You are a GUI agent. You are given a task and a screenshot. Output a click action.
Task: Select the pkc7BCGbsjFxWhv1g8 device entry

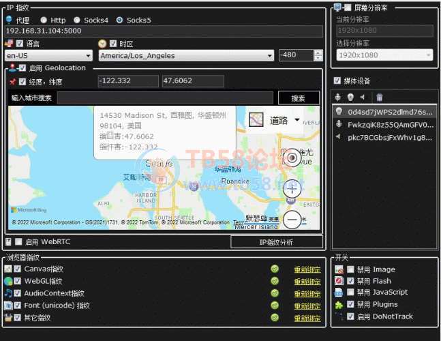(389, 137)
